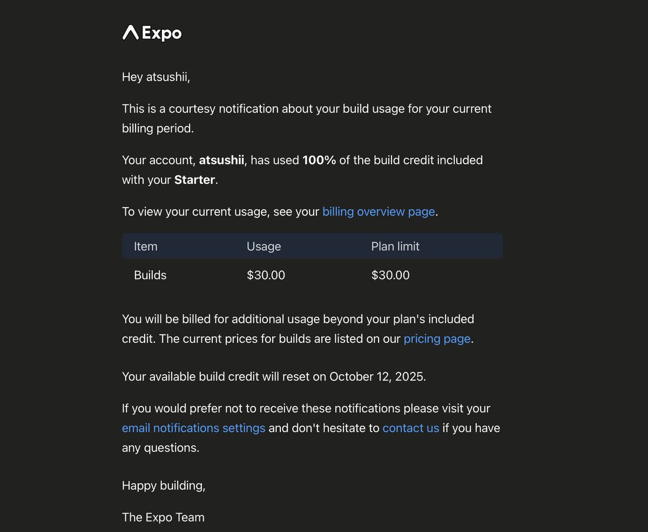The width and height of the screenshot is (648, 532).
Task: Click the Plan limit column header
Action: (395, 246)
